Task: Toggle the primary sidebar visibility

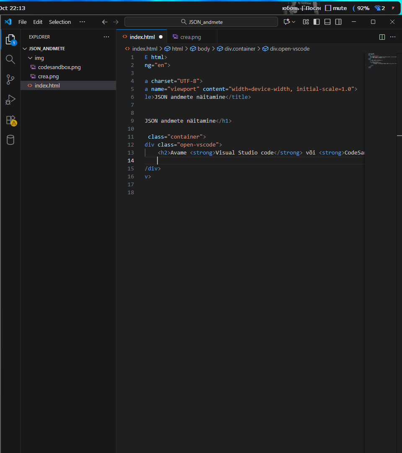Action: 316,22
